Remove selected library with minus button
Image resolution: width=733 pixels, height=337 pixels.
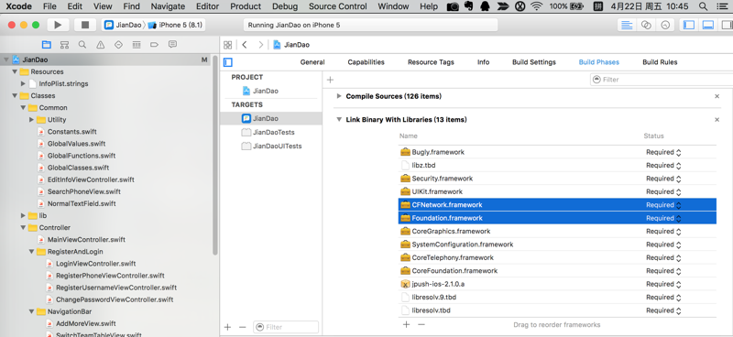tap(421, 324)
